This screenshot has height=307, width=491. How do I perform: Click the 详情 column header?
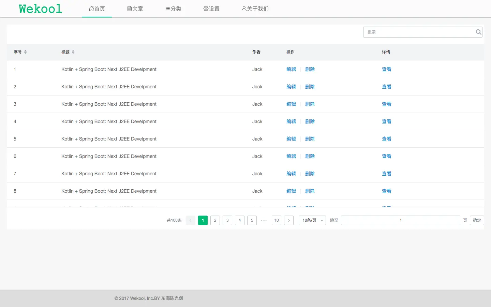[386, 52]
